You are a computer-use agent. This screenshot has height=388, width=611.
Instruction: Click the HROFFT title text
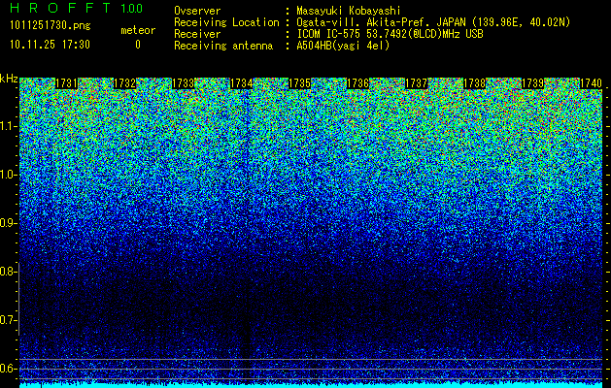[x=60, y=8]
